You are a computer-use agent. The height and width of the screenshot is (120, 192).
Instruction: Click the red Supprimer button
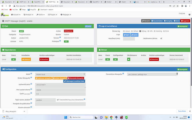point(185,21)
